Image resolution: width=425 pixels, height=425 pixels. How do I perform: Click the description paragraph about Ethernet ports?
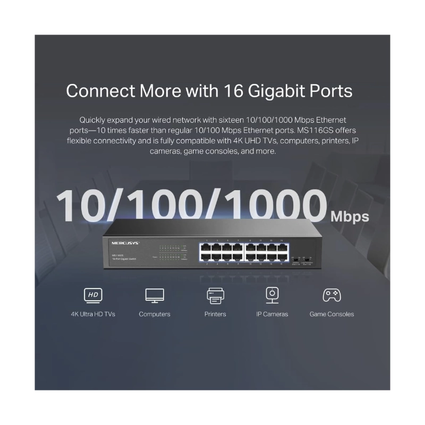213,135
